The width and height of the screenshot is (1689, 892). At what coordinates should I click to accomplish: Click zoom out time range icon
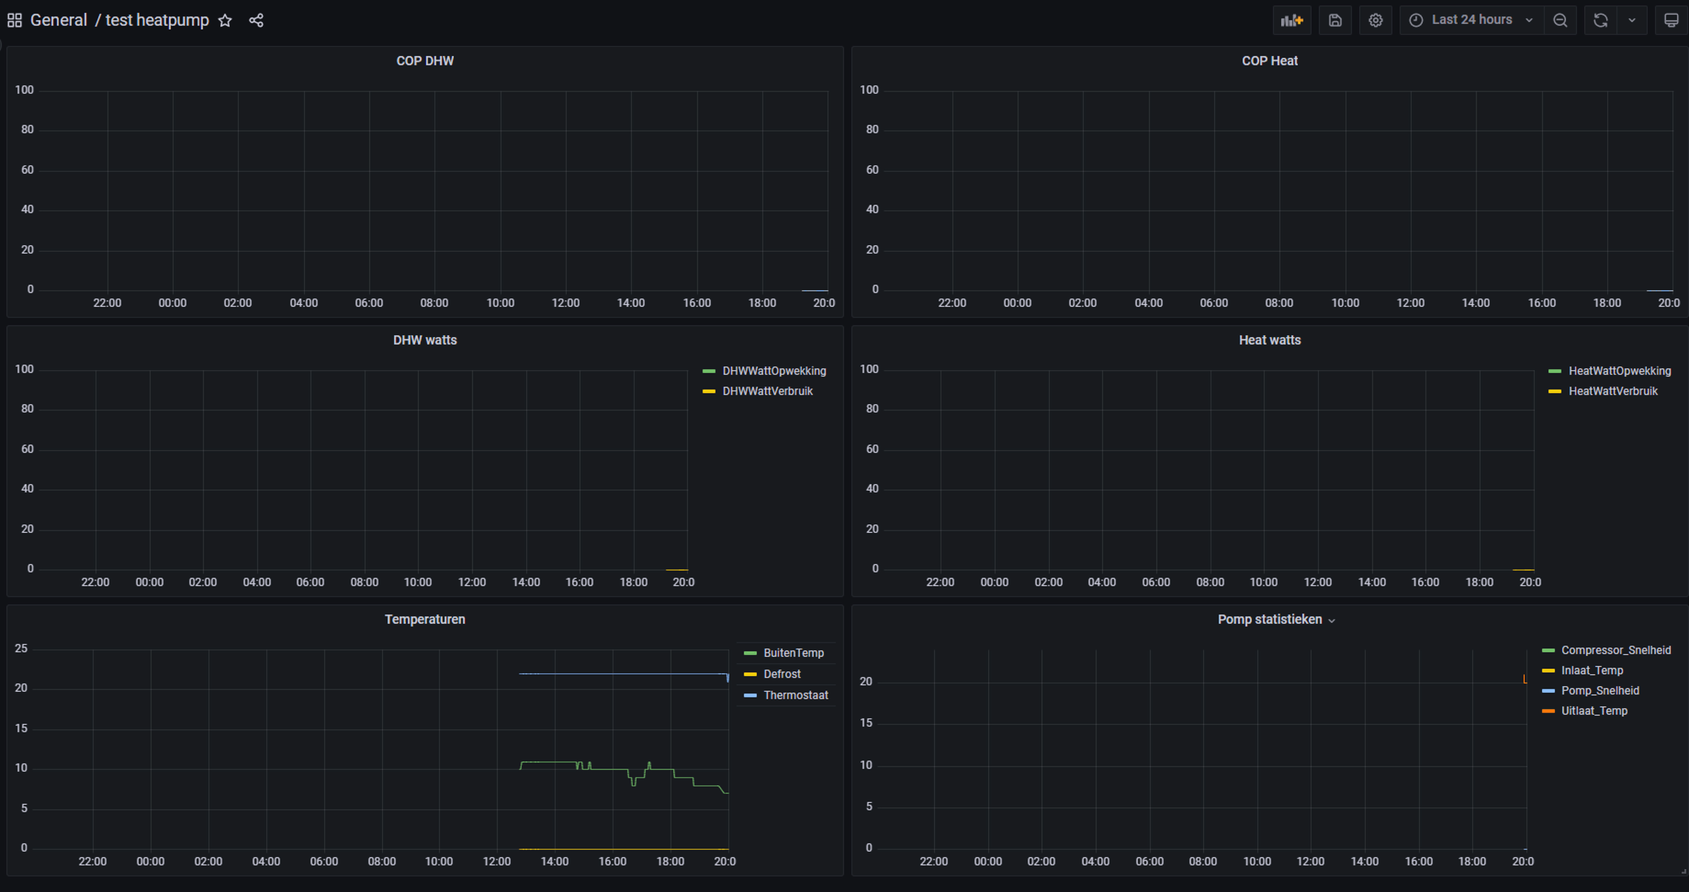tap(1560, 20)
